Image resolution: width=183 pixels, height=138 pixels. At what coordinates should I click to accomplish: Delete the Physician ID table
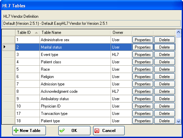165,106
